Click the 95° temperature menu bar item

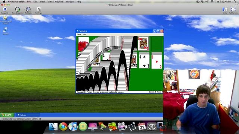pos(207,1)
